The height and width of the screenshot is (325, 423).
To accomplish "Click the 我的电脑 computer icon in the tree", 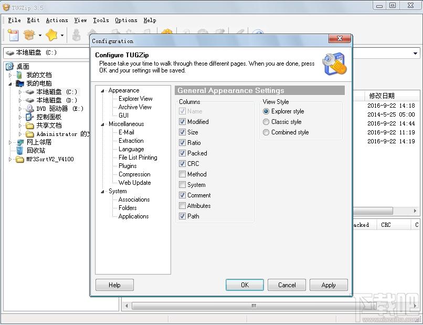I will (20, 83).
